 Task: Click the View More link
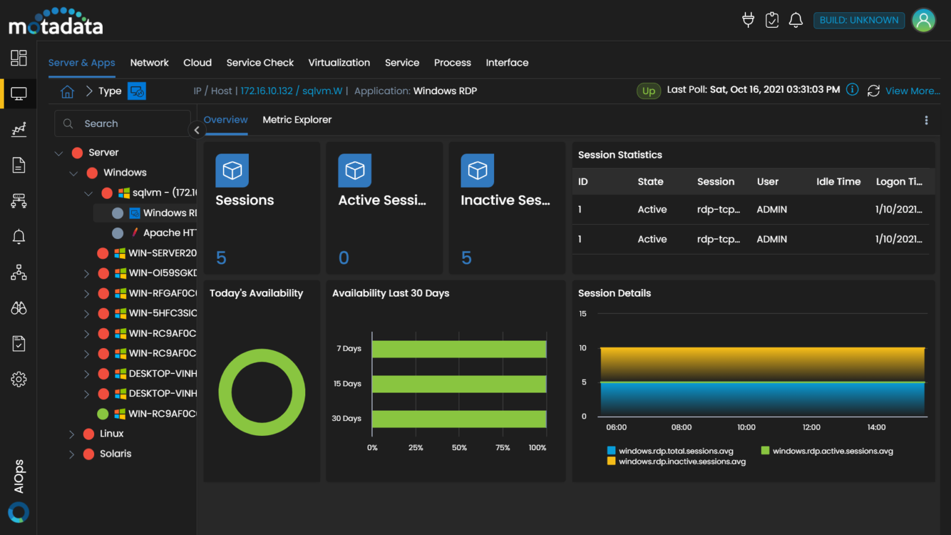coord(912,91)
